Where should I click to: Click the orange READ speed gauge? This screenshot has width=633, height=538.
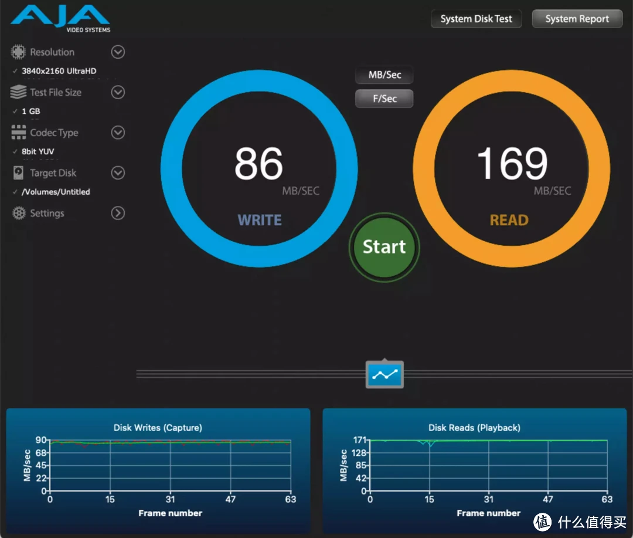511,168
